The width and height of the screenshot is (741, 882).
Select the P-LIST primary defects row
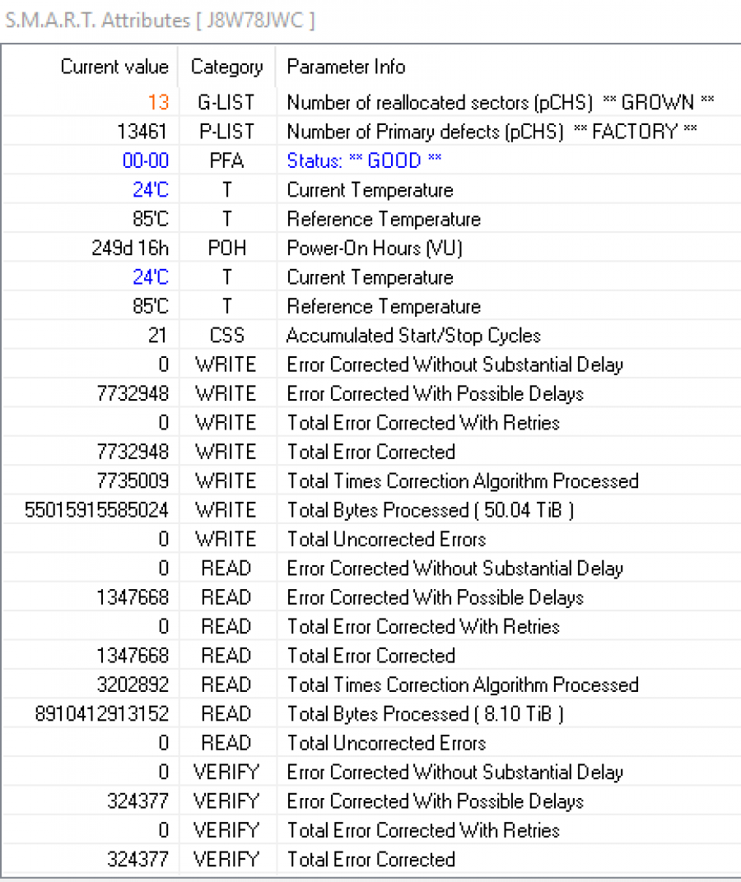pos(492,132)
